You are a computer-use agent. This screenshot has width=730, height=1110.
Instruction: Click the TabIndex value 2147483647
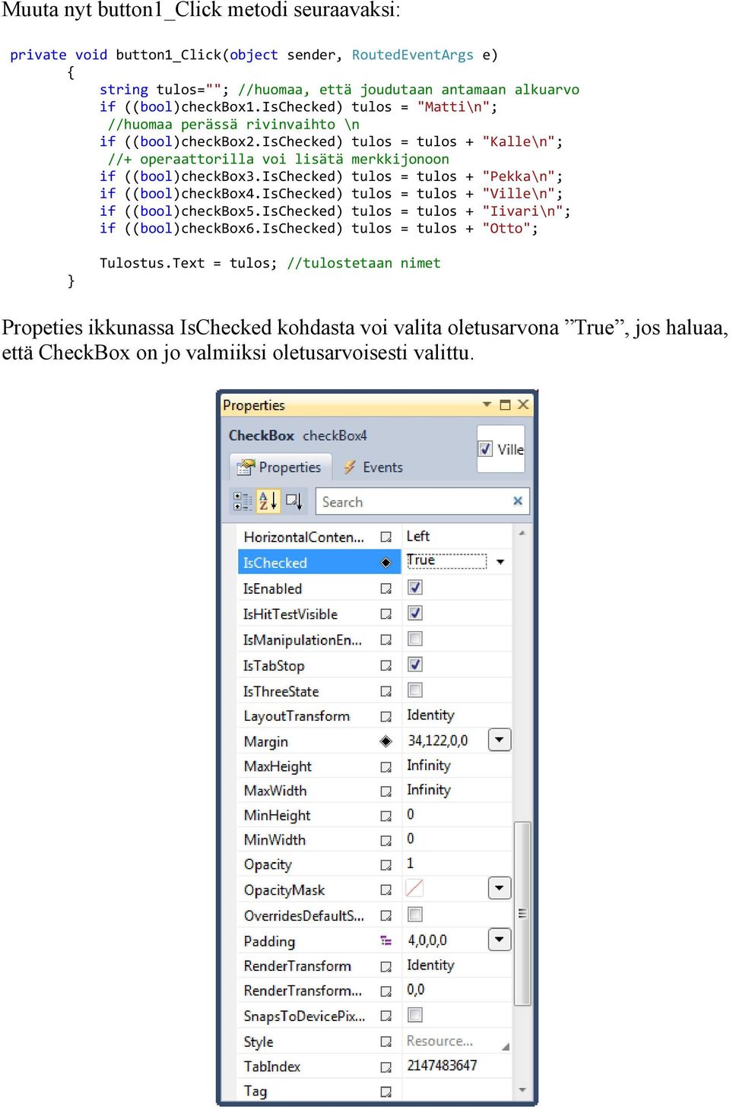[442, 1065]
